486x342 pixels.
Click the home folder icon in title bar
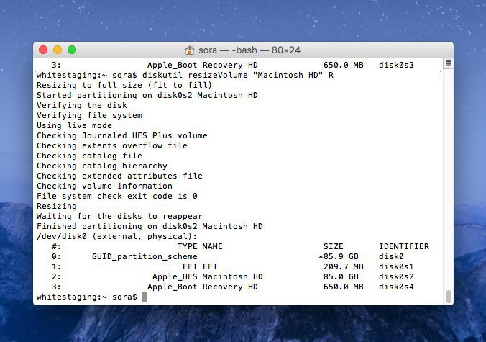click(x=189, y=50)
